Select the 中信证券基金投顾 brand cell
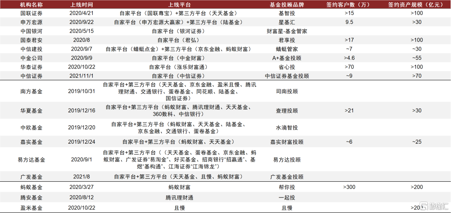Image resolution: width=451 pixels, height=213 pixels. (x=287, y=76)
